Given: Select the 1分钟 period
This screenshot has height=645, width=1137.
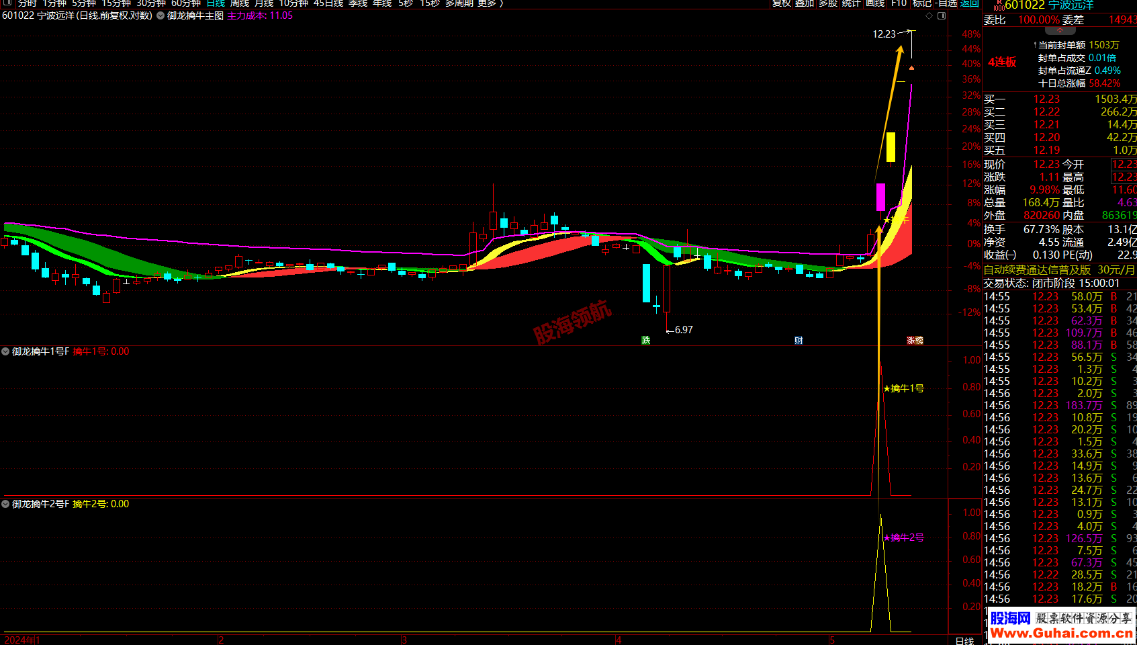Looking at the screenshot, I should tap(54, 3).
